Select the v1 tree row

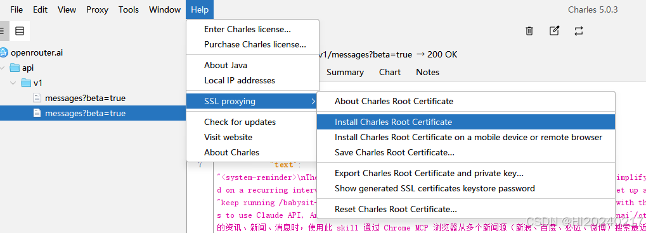93,83
